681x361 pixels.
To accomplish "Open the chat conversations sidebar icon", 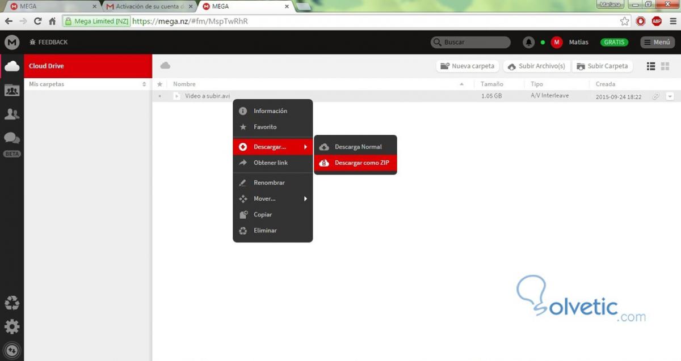I will click(x=12, y=138).
